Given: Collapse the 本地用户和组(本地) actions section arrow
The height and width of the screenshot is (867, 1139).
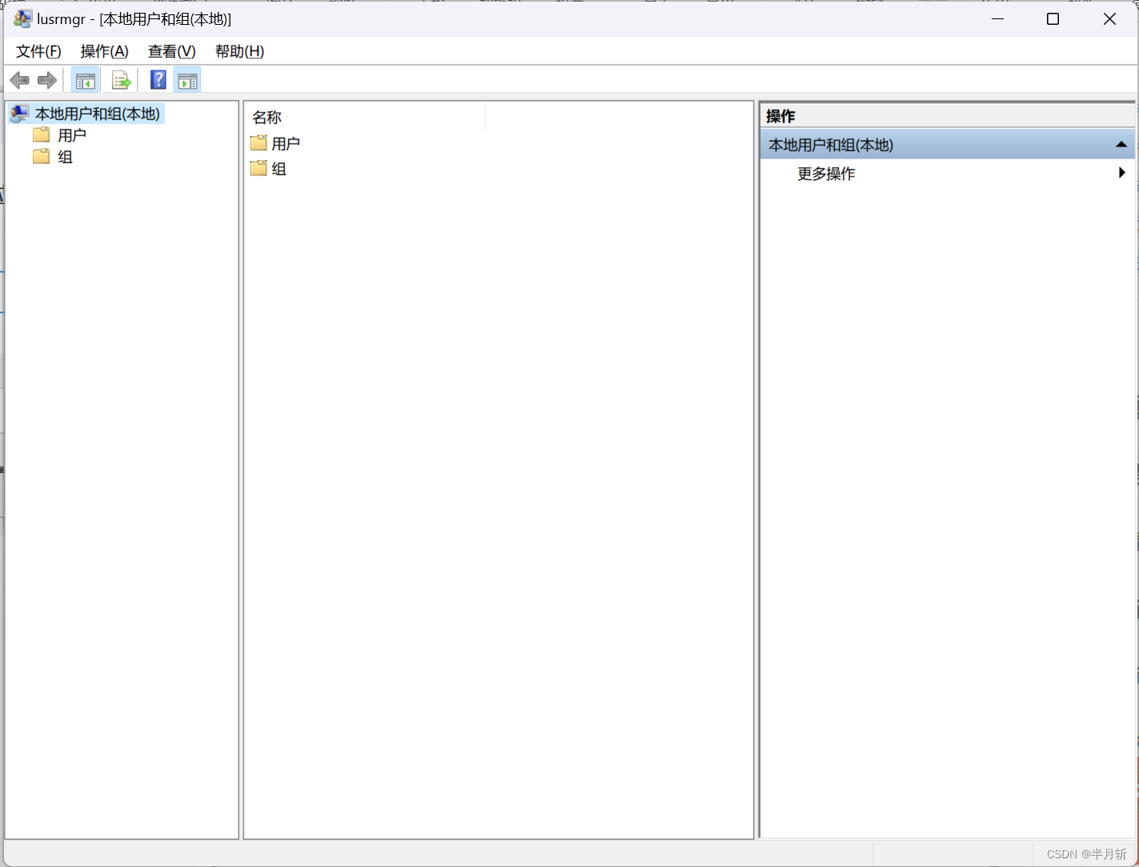Looking at the screenshot, I should [1121, 145].
